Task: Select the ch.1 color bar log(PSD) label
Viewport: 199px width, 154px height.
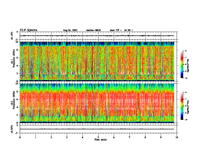Action: click(x=188, y=66)
